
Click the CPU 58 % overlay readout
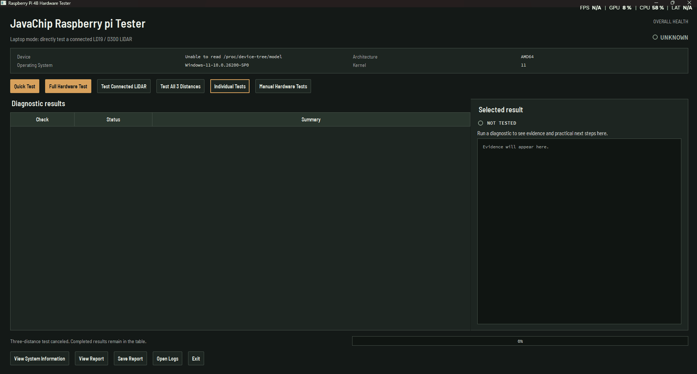click(x=652, y=8)
